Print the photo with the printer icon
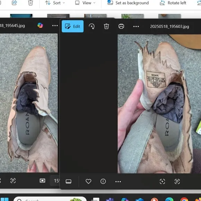This screenshot has width=201, height=201. [121, 26]
